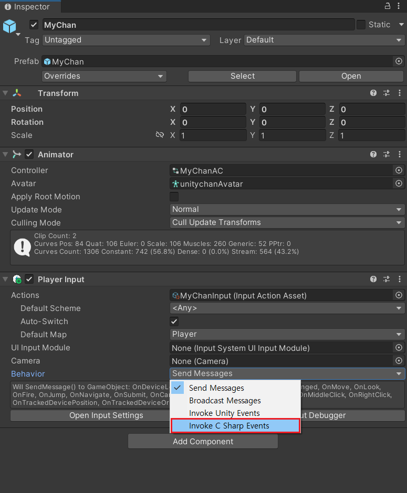Click the GameObject icon dropdown arrow
The image size is (407, 493).
(18, 34)
